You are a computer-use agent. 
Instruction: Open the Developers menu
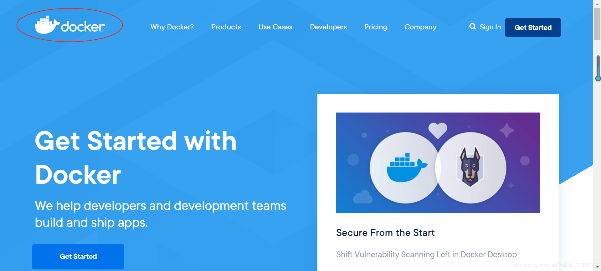(328, 27)
